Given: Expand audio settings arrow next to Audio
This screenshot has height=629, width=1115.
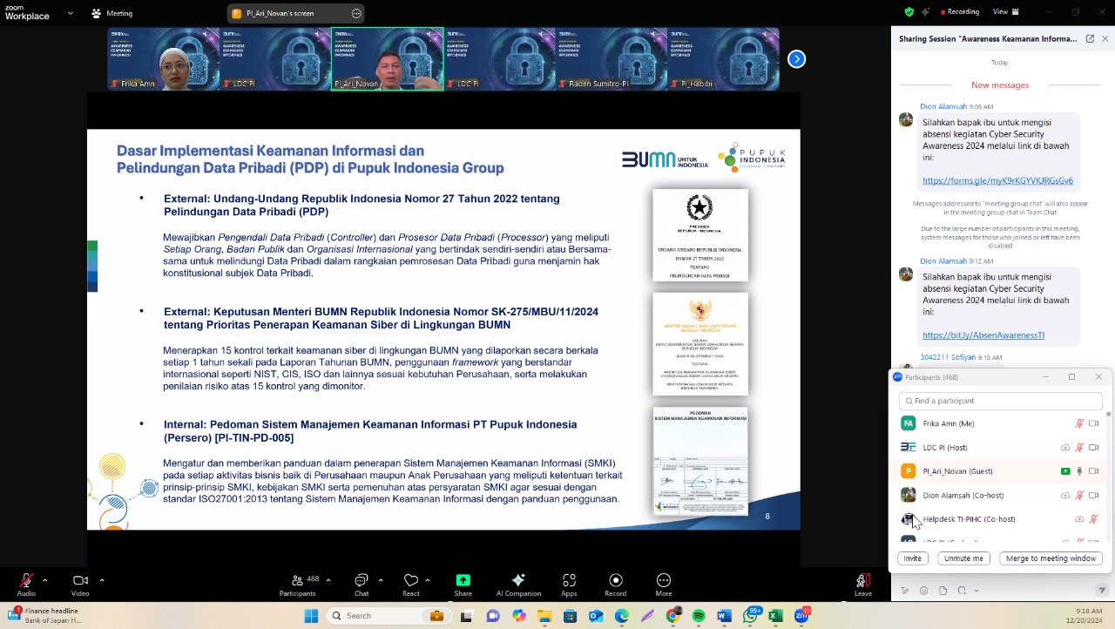Looking at the screenshot, I should (x=44, y=580).
